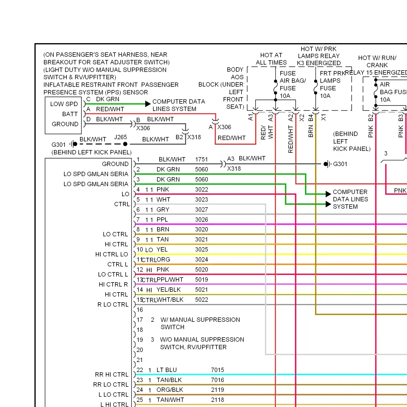Click connector label 'X2' under fuse block
Viewport: 407px width, 407px height.
click(302, 118)
